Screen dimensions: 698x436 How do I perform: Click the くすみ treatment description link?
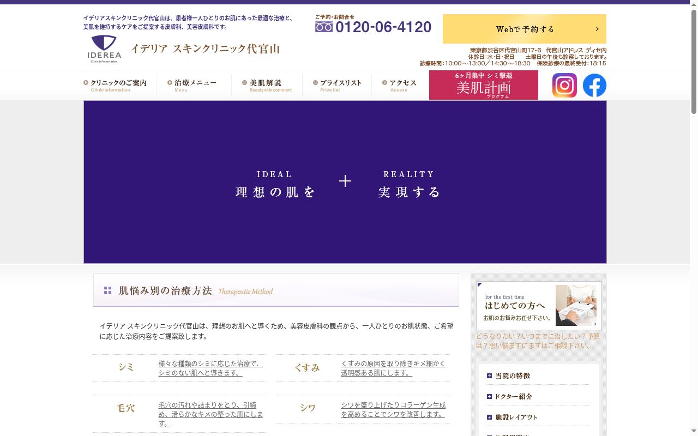tap(393, 368)
